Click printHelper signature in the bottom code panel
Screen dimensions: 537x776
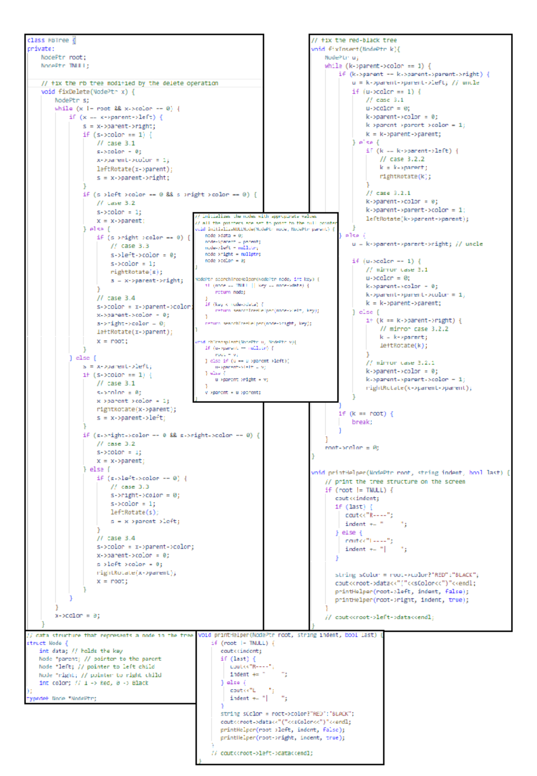290,635
